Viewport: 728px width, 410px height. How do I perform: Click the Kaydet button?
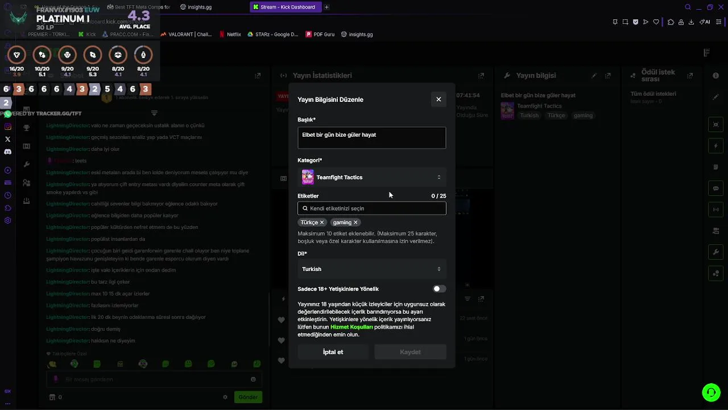(x=410, y=352)
